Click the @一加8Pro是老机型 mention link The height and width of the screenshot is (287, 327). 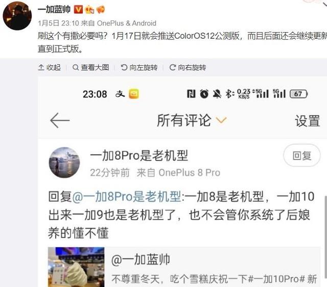(x=127, y=196)
